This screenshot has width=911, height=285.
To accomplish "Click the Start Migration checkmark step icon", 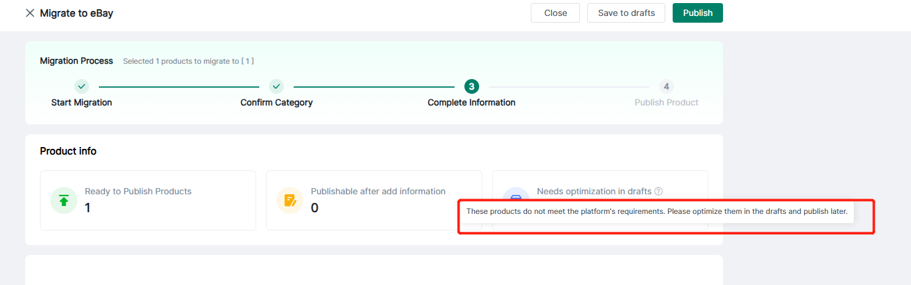I will [x=82, y=86].
